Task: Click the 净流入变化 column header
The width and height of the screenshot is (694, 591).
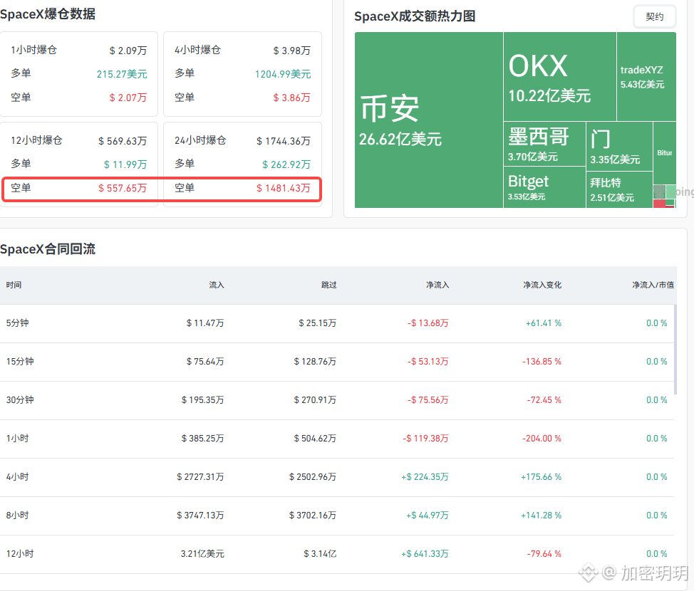Action: 542,285
